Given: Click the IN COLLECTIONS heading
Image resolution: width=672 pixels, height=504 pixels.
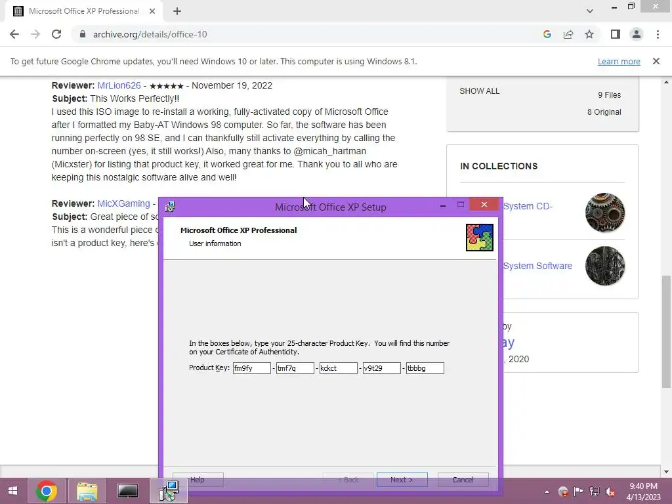Looking at the screenshot, I should tap(499, 166).
